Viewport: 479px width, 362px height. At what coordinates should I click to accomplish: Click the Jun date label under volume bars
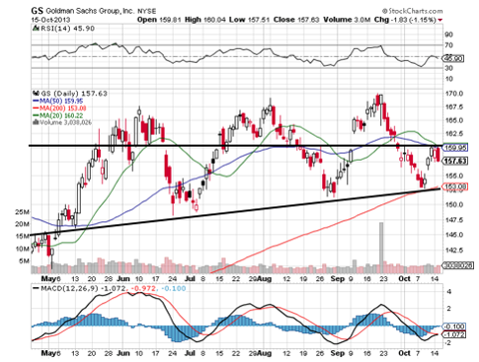tap(124, 279)
